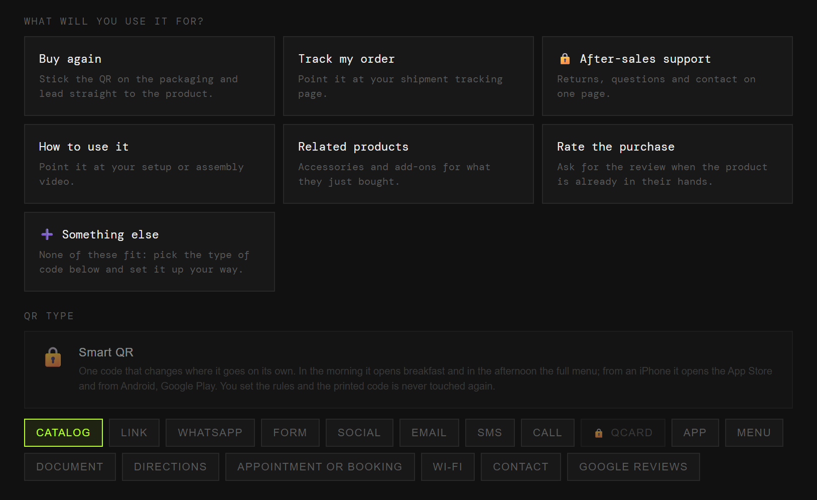Click the QCARD label text
817x500 pixels.
coord(632,433)
